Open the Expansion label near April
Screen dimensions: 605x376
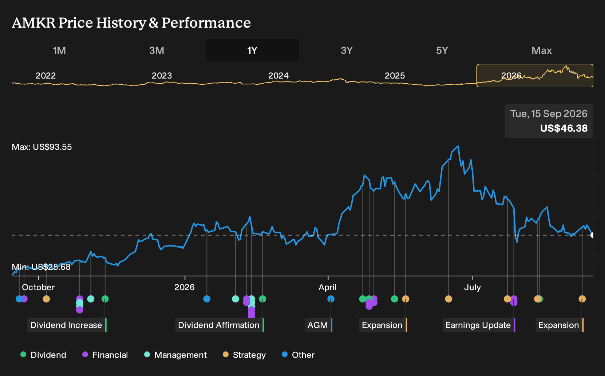(383, 325)
